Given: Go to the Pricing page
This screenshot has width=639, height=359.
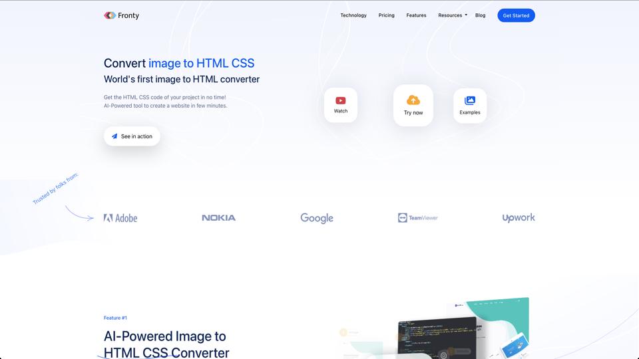Looking at the screenshot, I should [x=386, y=15].
